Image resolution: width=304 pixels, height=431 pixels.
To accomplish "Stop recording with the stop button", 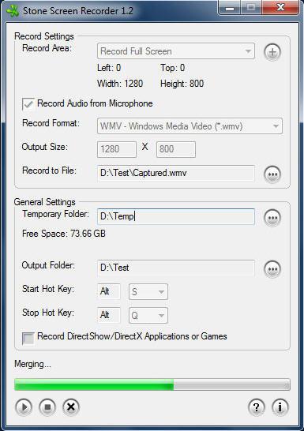I will [47, 407].
